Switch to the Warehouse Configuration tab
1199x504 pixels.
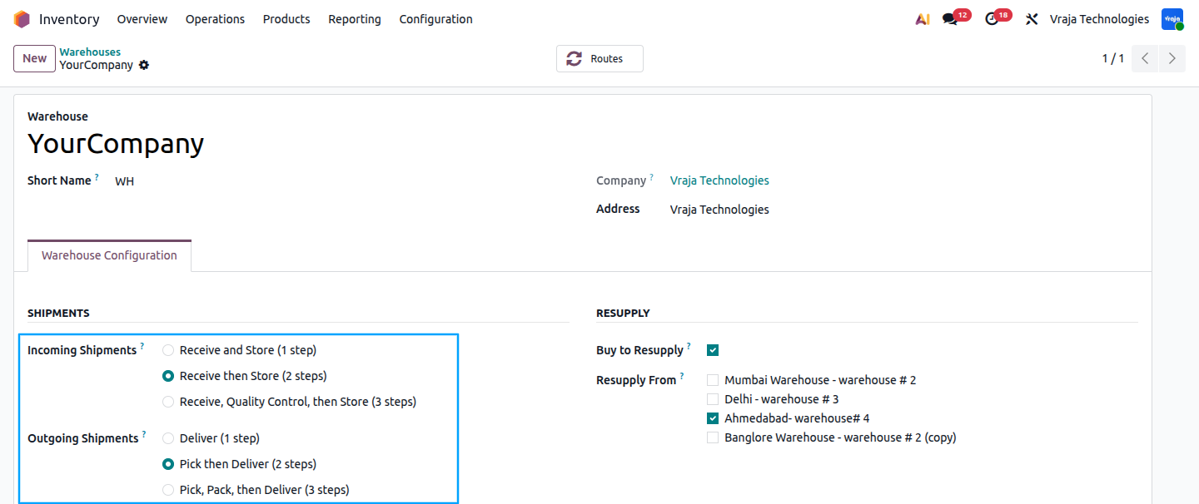click(109, 256)
